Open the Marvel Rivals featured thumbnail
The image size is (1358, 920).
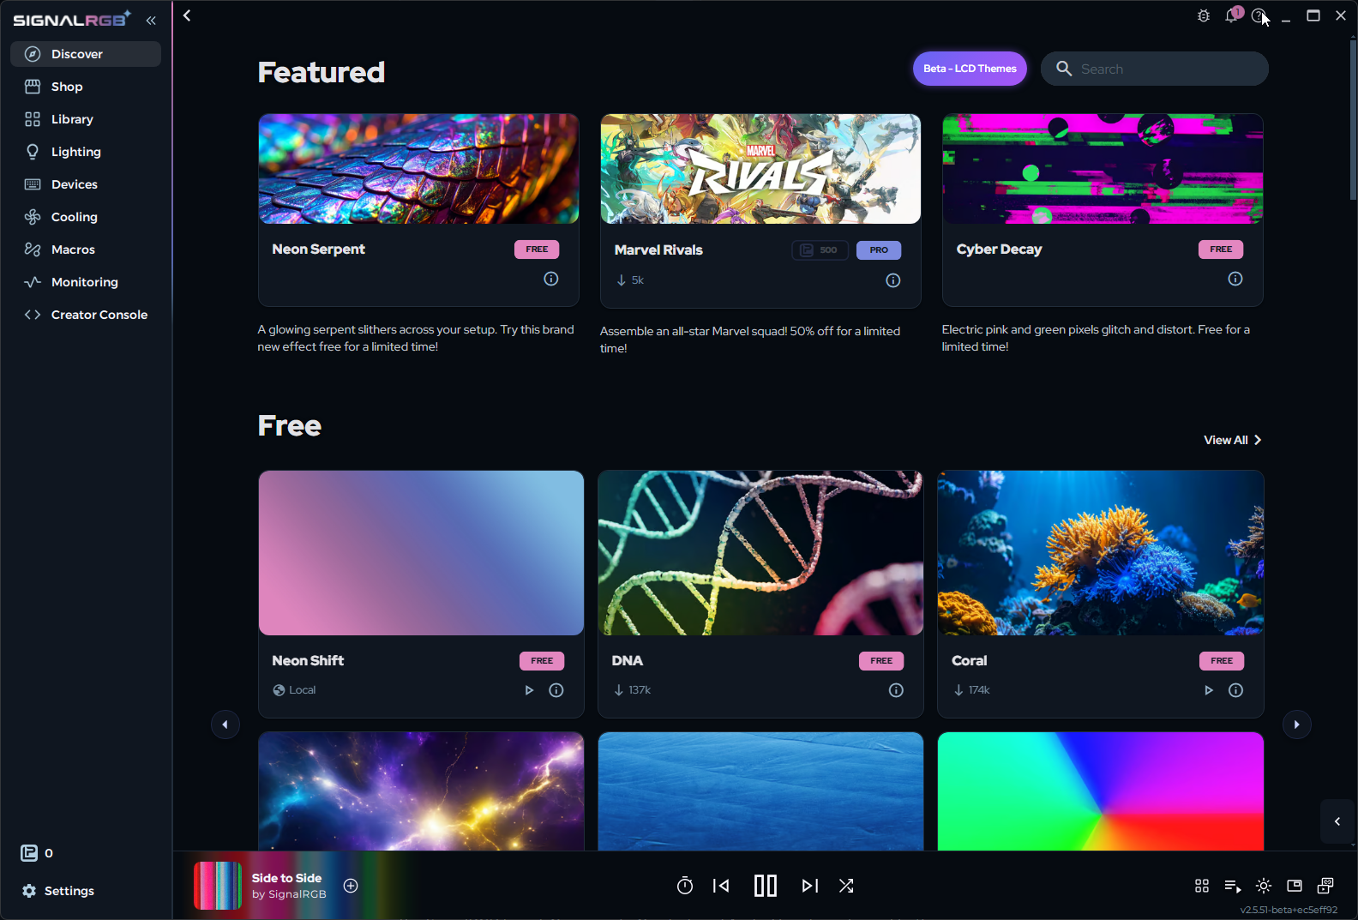tap(760, 169)
